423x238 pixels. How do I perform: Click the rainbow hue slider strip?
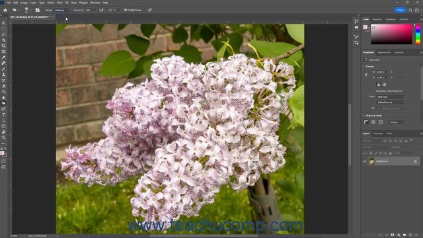(418, 34)
